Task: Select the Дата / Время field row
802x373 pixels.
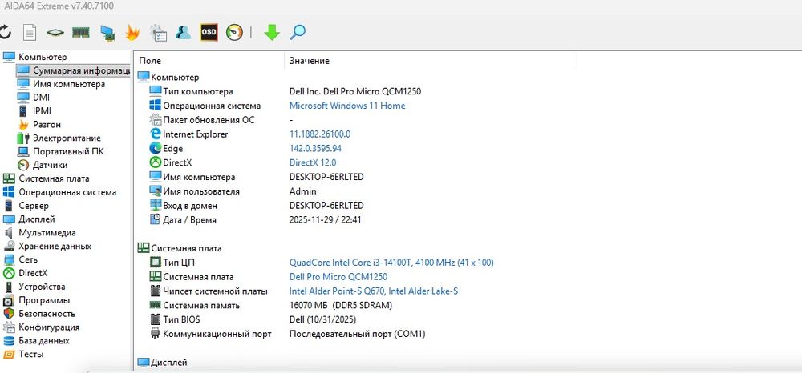Action: click(x=189, y=220)
